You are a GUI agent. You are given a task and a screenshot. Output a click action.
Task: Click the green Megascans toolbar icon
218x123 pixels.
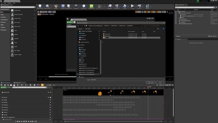click(91, 6)
